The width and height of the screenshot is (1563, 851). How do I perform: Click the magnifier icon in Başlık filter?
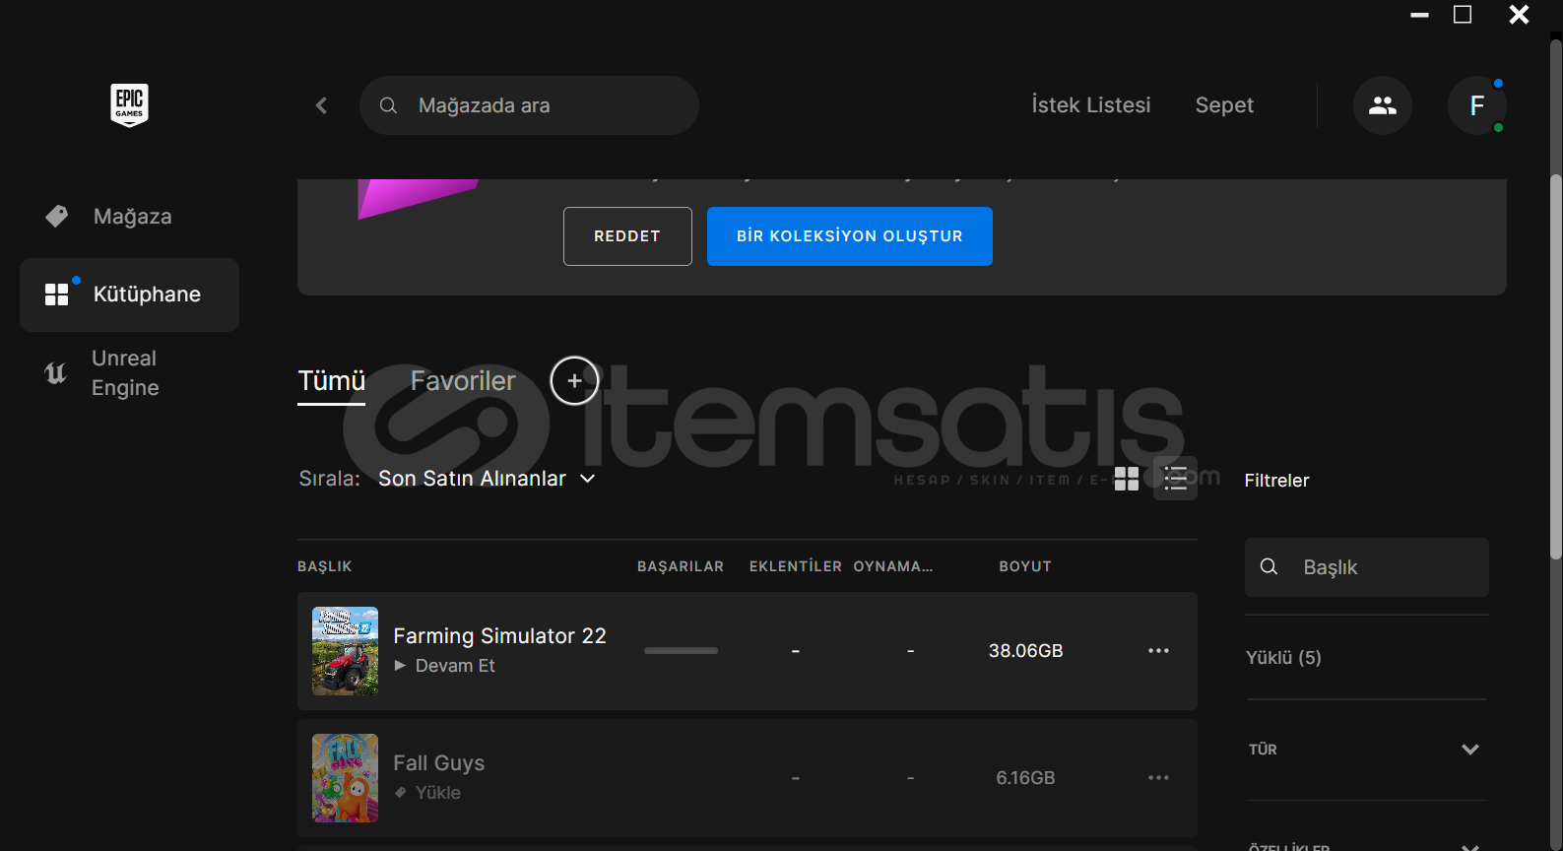click(x=1269, y=567)
